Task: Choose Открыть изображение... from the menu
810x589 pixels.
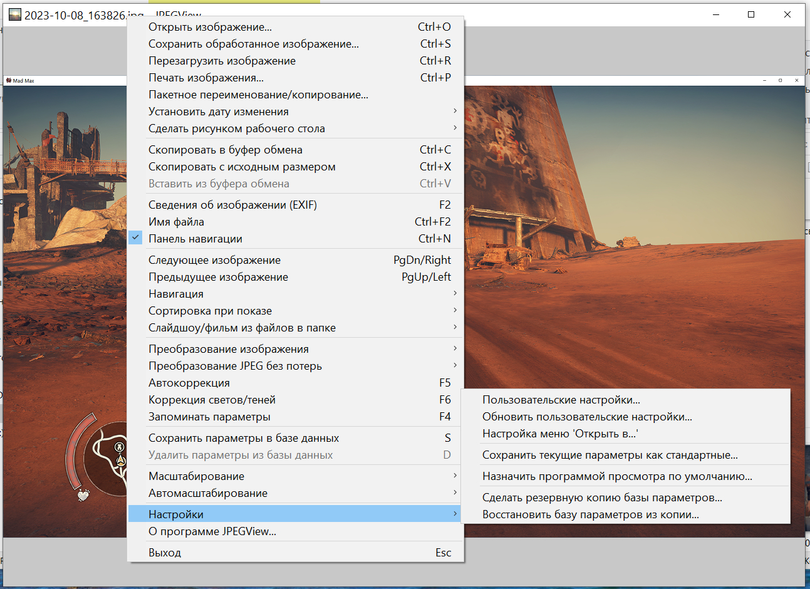Action: 295,27
